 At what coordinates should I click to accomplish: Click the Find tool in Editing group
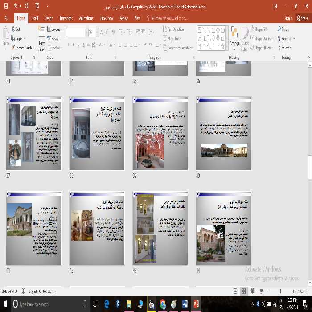282,29
